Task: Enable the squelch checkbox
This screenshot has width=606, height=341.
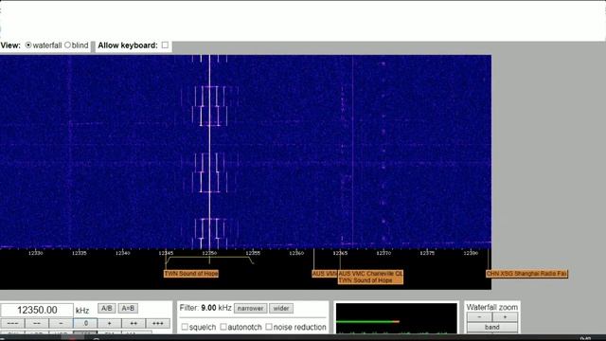Action: pos(185,327)
